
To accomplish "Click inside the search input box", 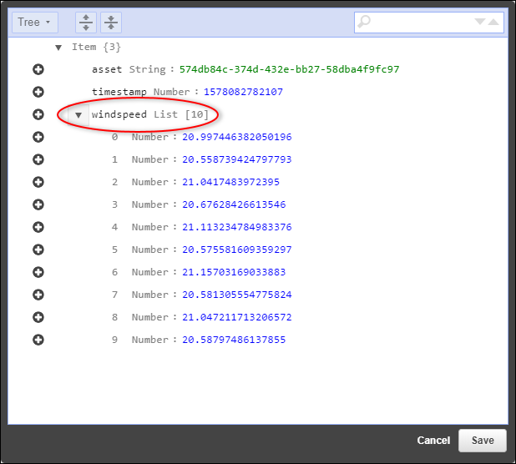I will coord(419,23).
